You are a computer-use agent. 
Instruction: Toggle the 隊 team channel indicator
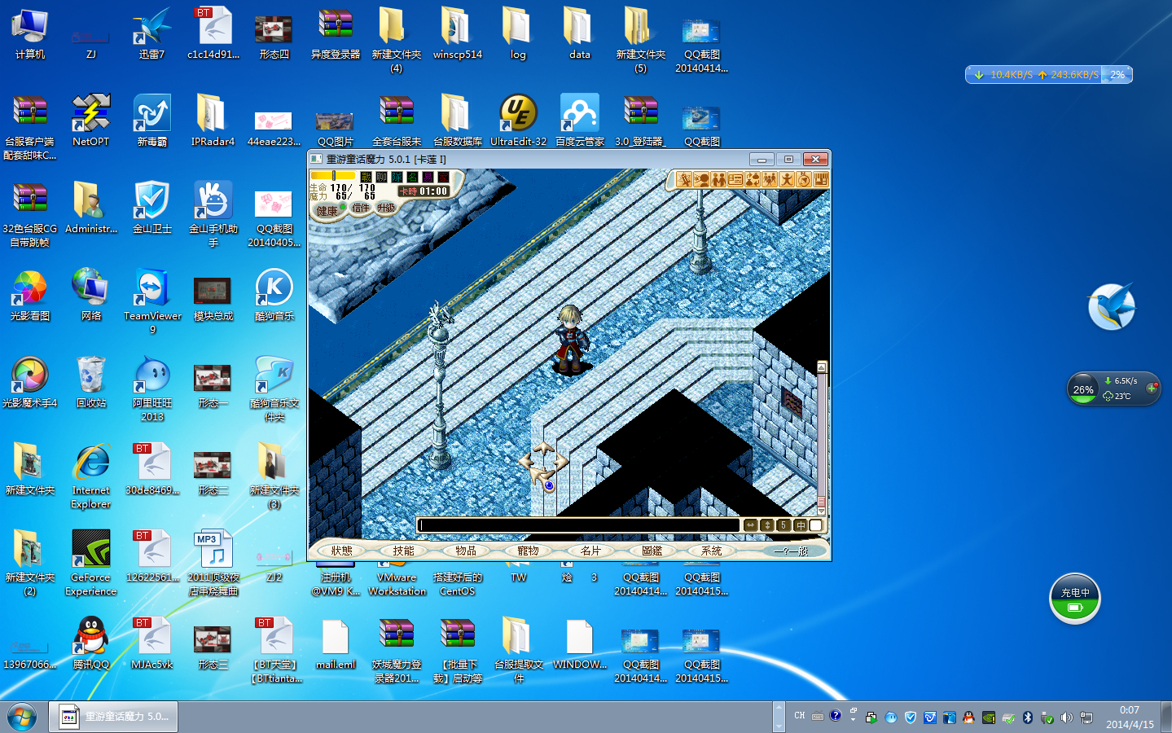(397, 177)
